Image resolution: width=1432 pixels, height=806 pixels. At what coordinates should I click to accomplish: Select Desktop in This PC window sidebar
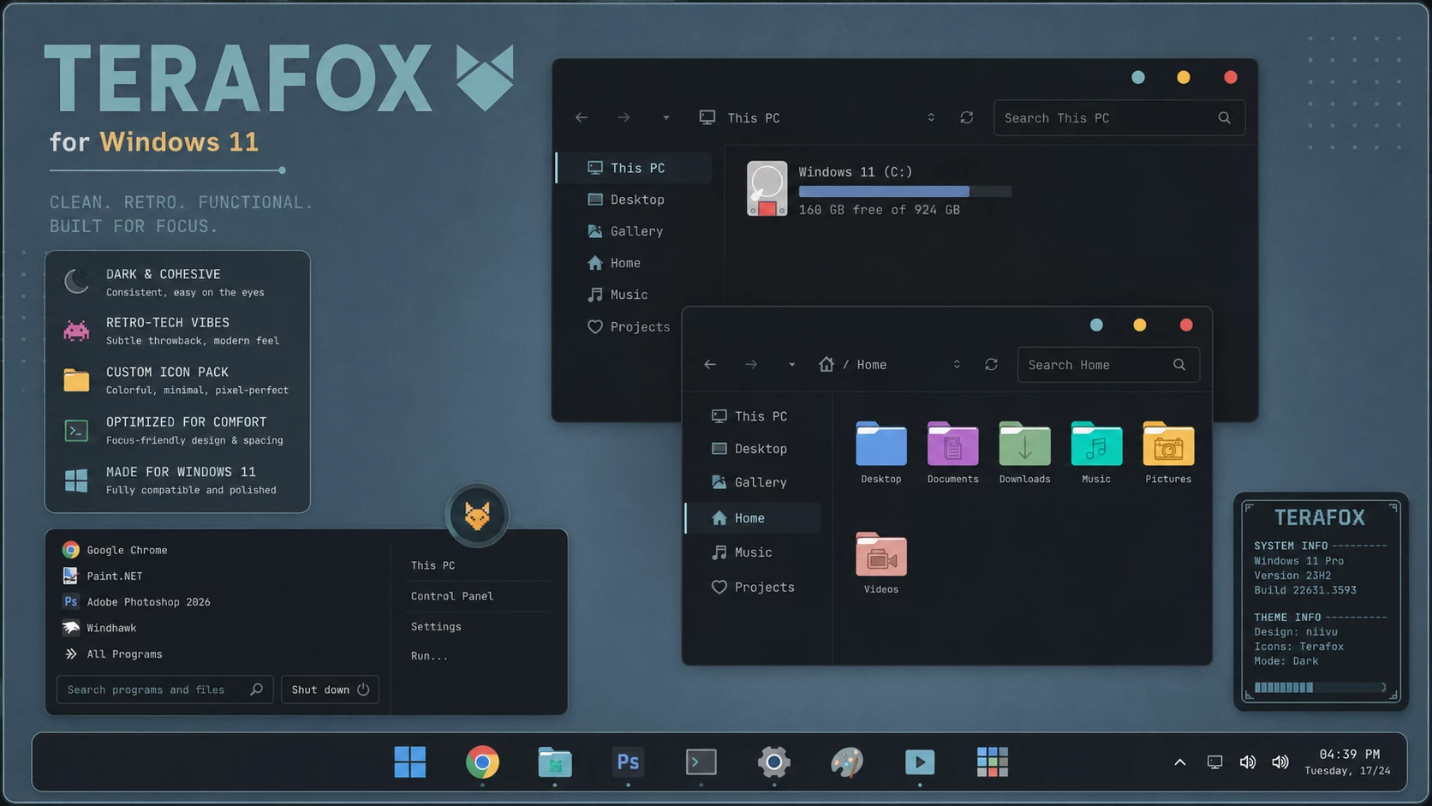(635, 200)
